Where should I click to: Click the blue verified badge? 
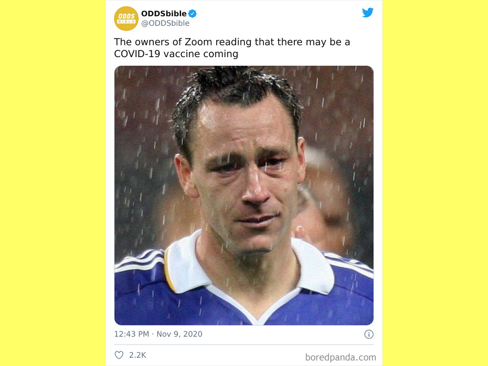tap(193, 14)
